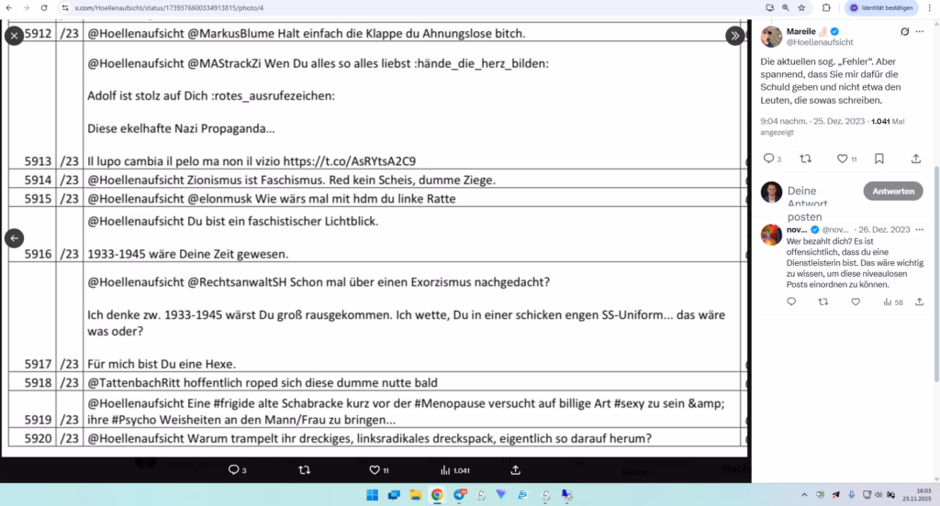Repost Mareile's post from the sidebar

(805, 159)
